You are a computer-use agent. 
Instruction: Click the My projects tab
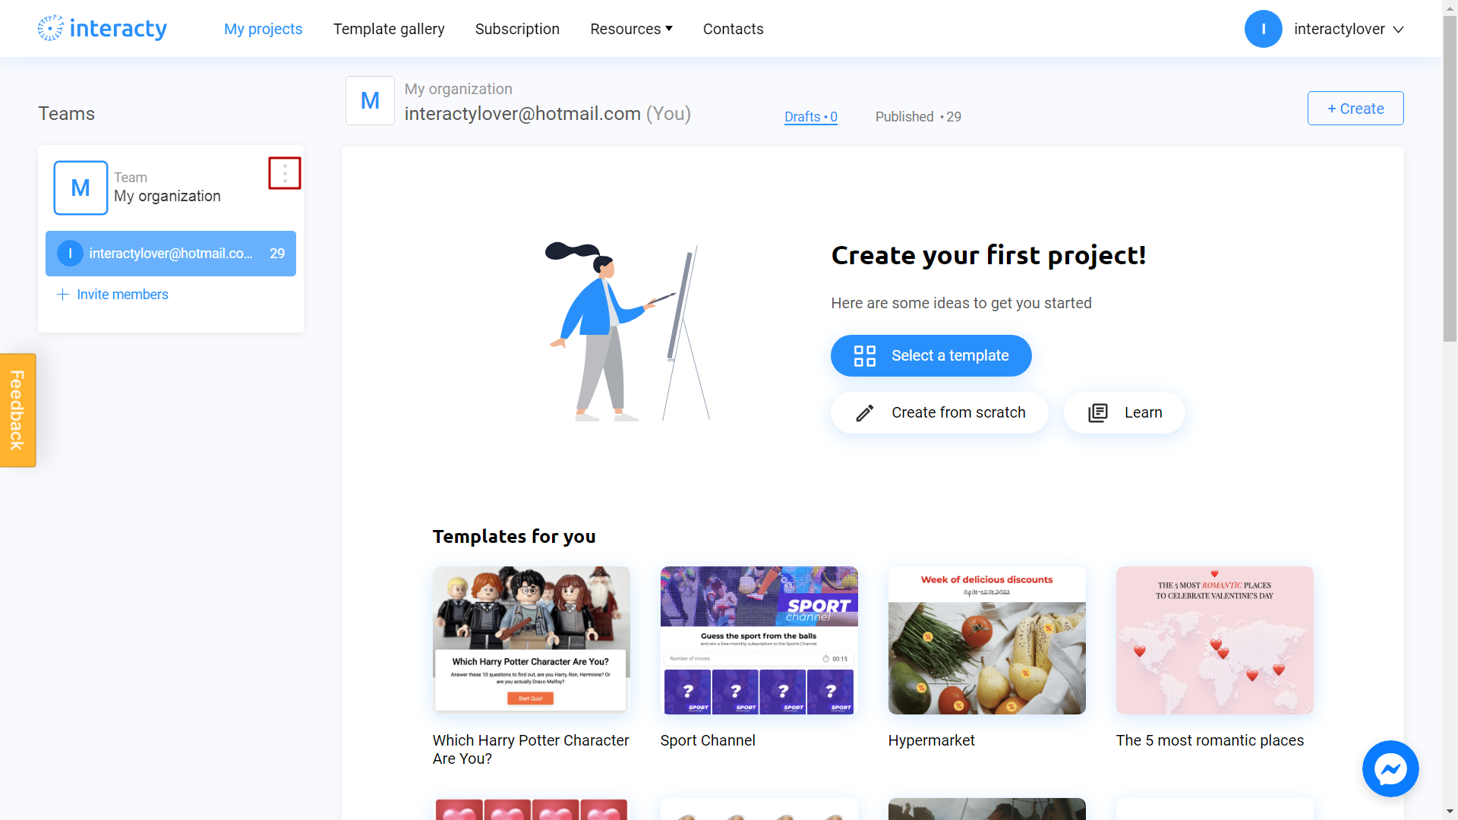[262, 28]
